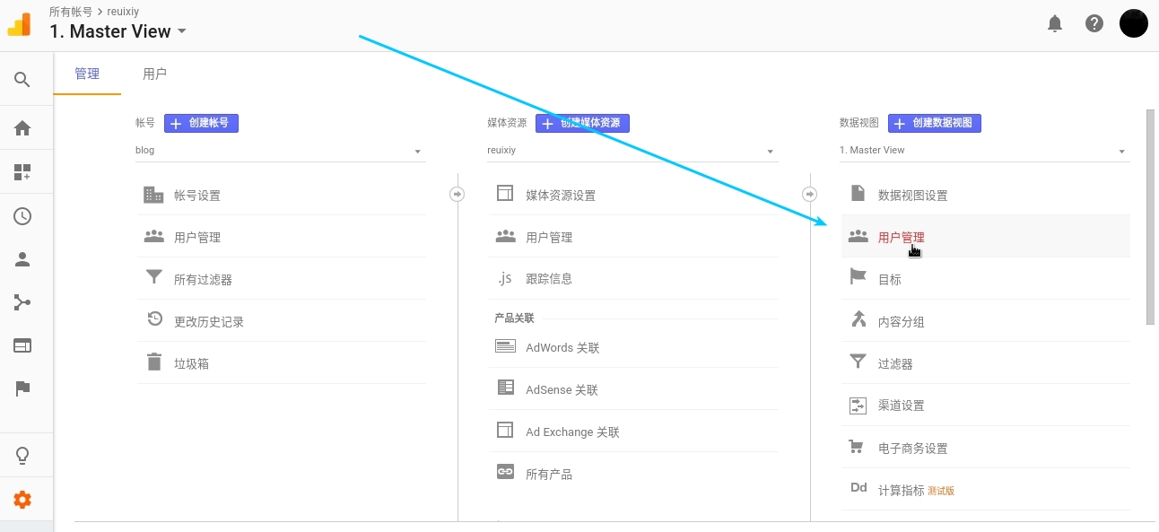Open the notifications bell
This screenshot has width=1159, height=532.
(1055, 23)
